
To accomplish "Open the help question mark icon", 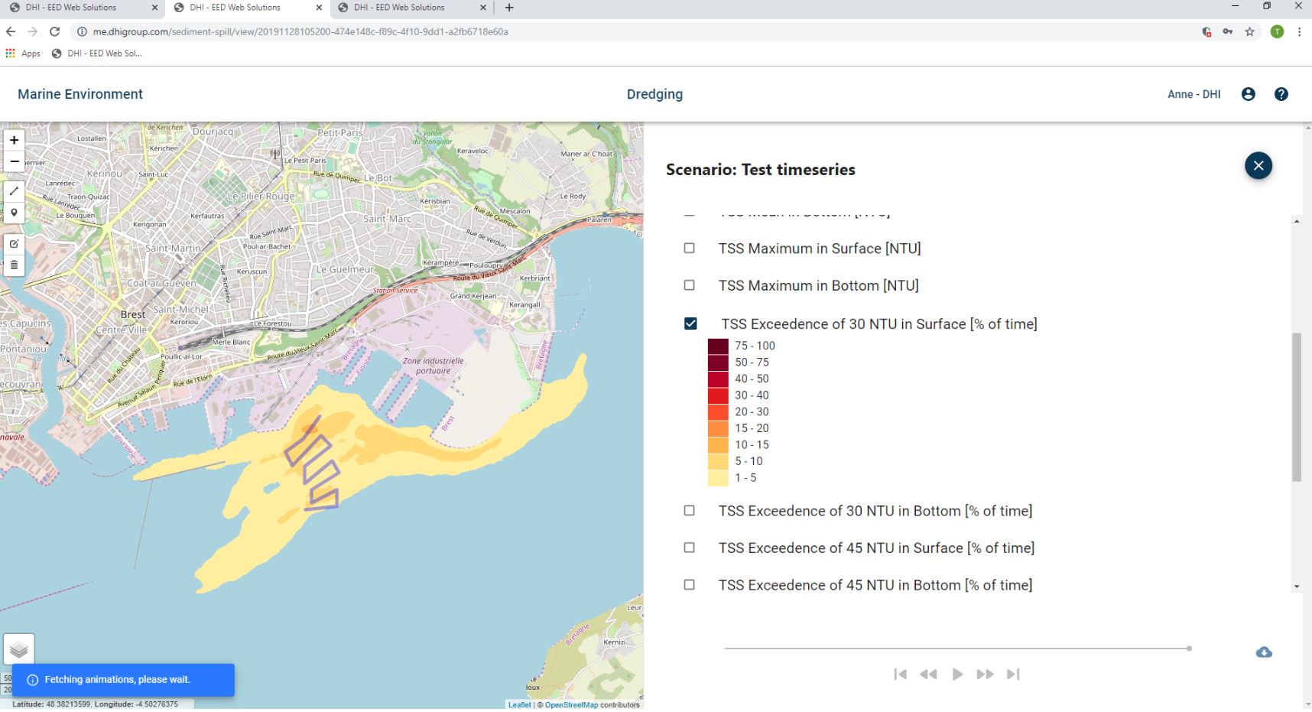I will [1281, 94].
